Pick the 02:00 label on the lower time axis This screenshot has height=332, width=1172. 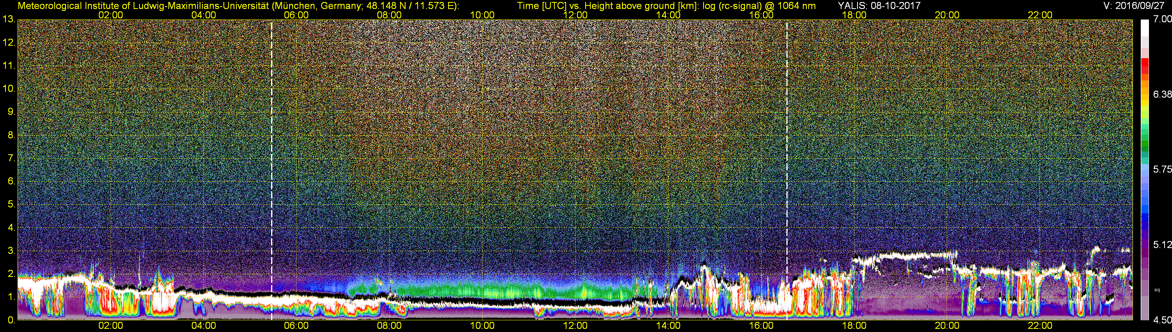click(x=111, y=326)
